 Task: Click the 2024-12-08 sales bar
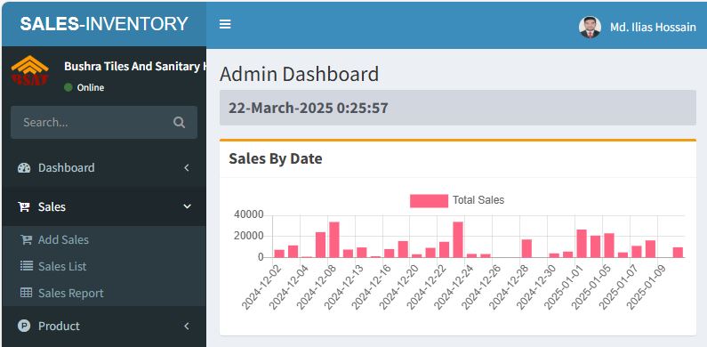[334, 239]
